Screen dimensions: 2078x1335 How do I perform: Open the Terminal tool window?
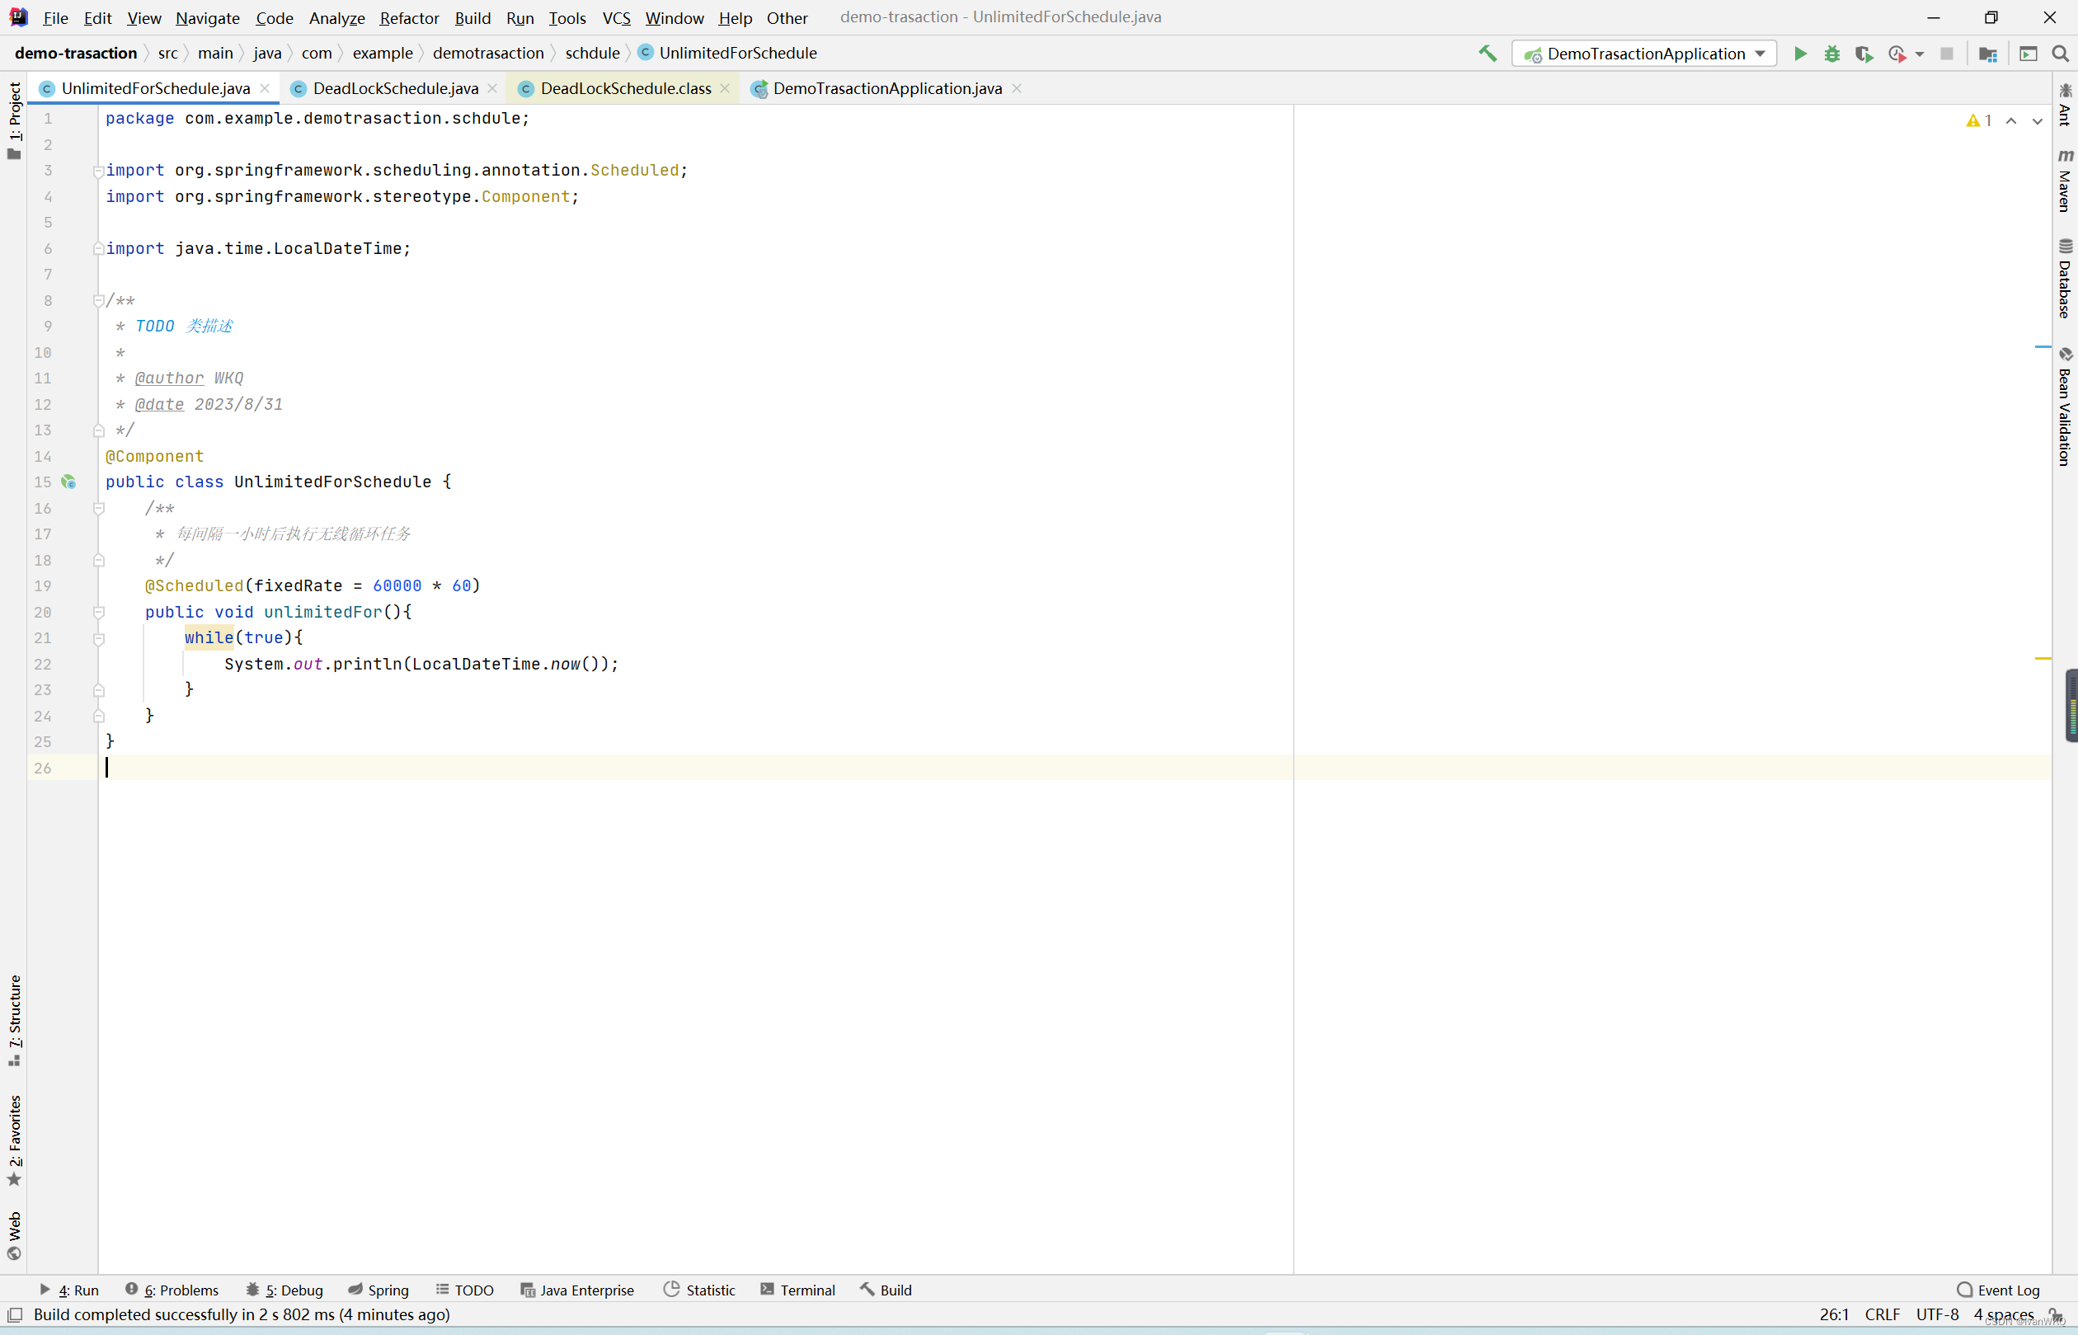coord(797,1290)
